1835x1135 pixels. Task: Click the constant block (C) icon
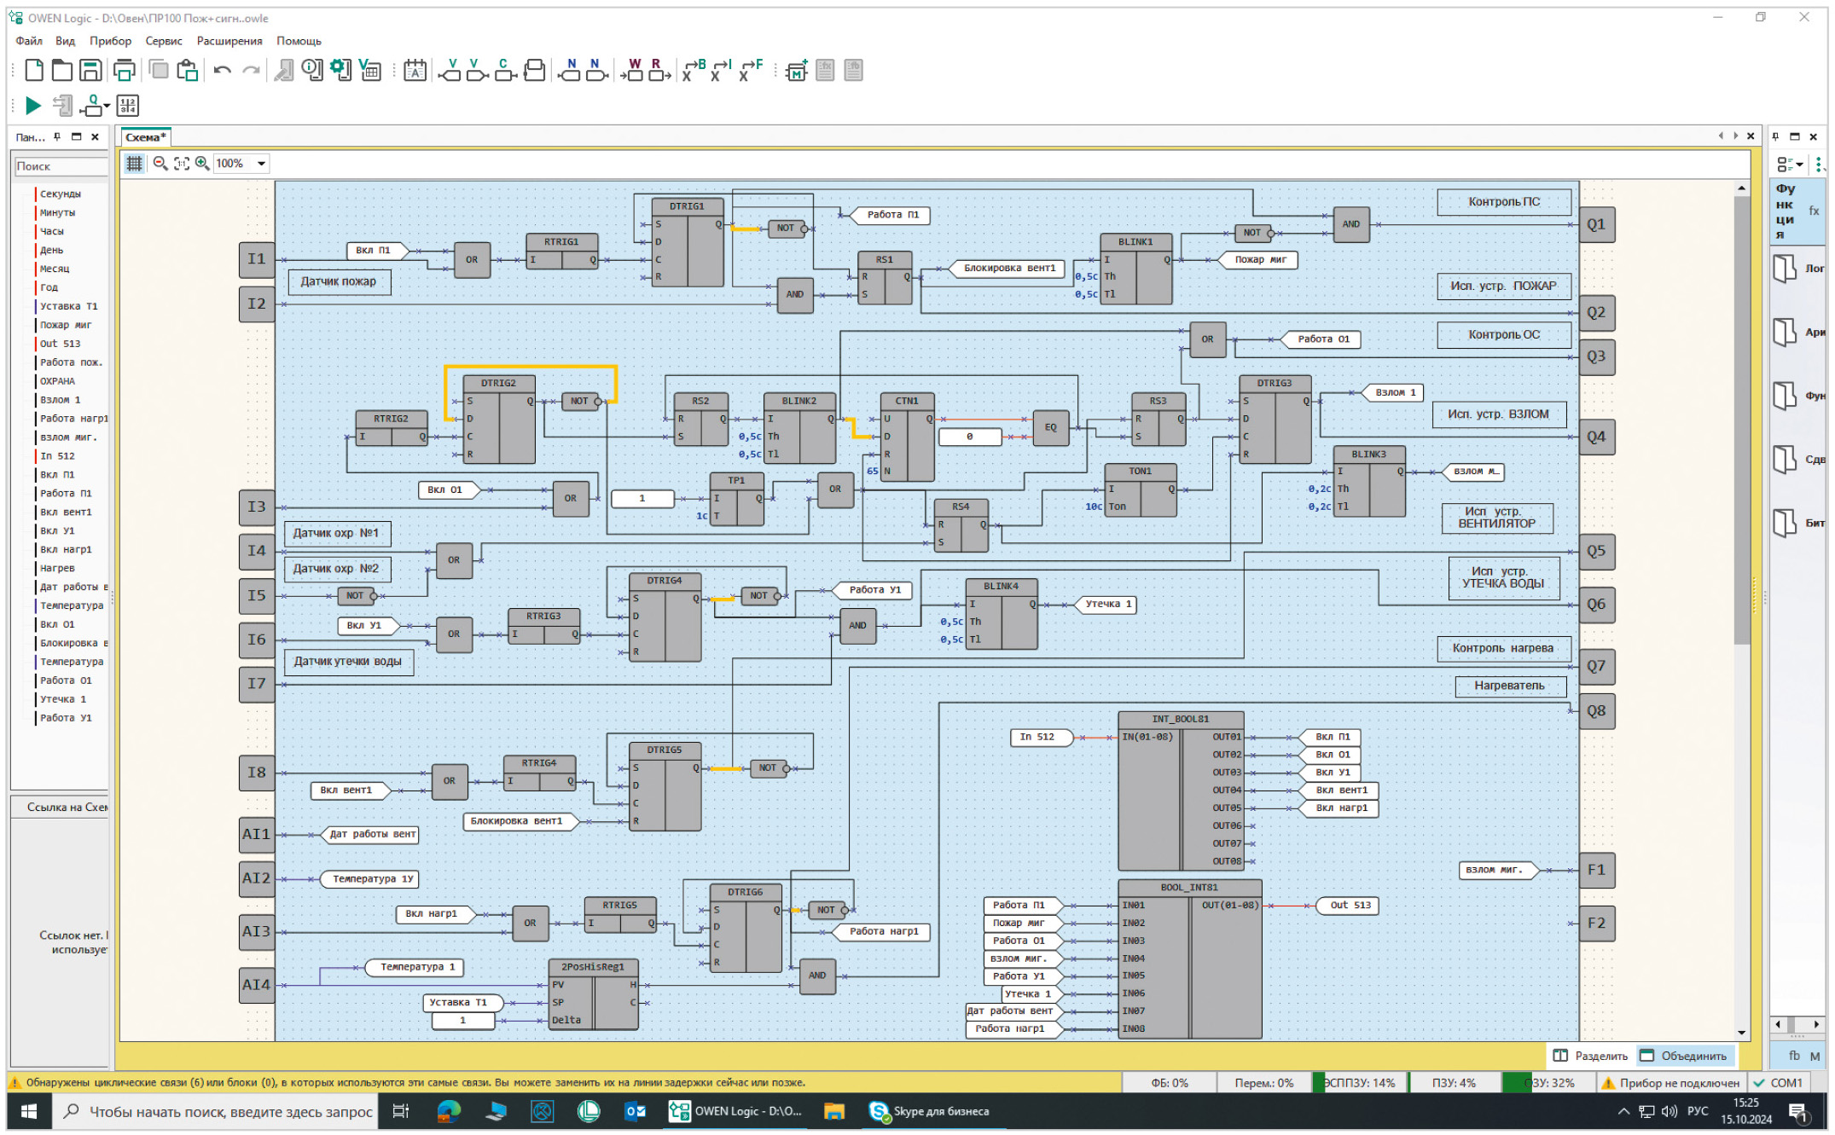(505, 71)
